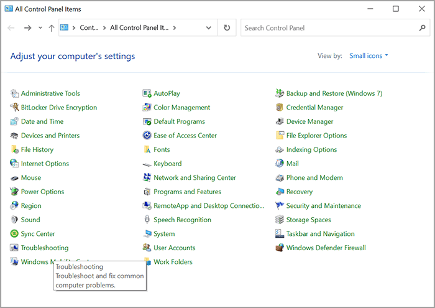Open the Work Folders link

[173, 262]
